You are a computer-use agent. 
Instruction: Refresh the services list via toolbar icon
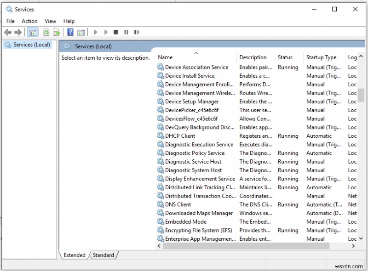pyautogui.click(x=46, y=32)
